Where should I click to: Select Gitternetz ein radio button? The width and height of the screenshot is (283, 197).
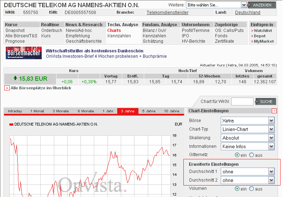click(x=237, y=155)
